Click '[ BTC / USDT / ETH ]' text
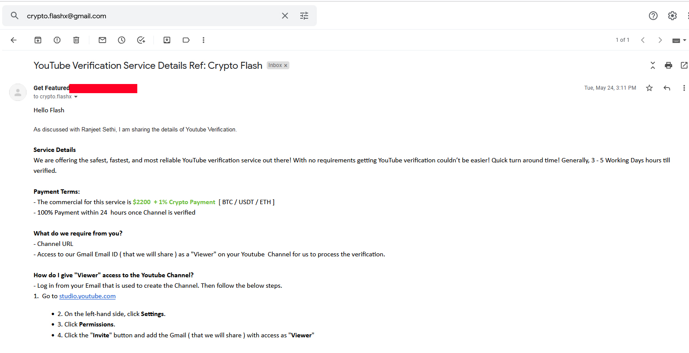The image size is (689, 353). 247,202
